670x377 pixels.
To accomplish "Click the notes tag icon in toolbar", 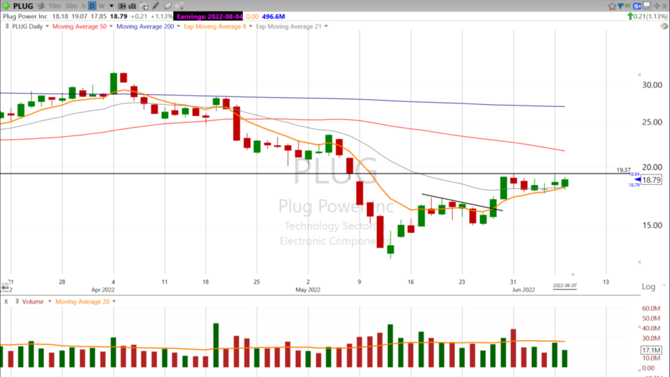I will [x=167, y=6].
